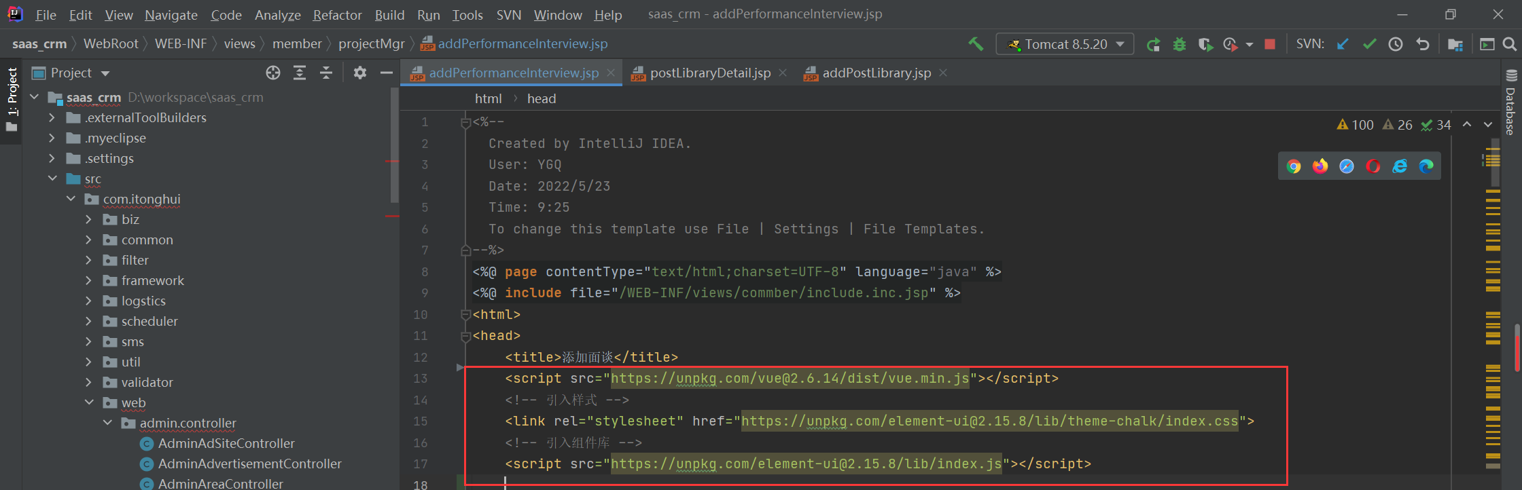The height and width of the screenshot is (490, 1522).
Task: Close the postLibraryDetail.jsp tab
Action: pyautogui.click(x=783, y=73)
